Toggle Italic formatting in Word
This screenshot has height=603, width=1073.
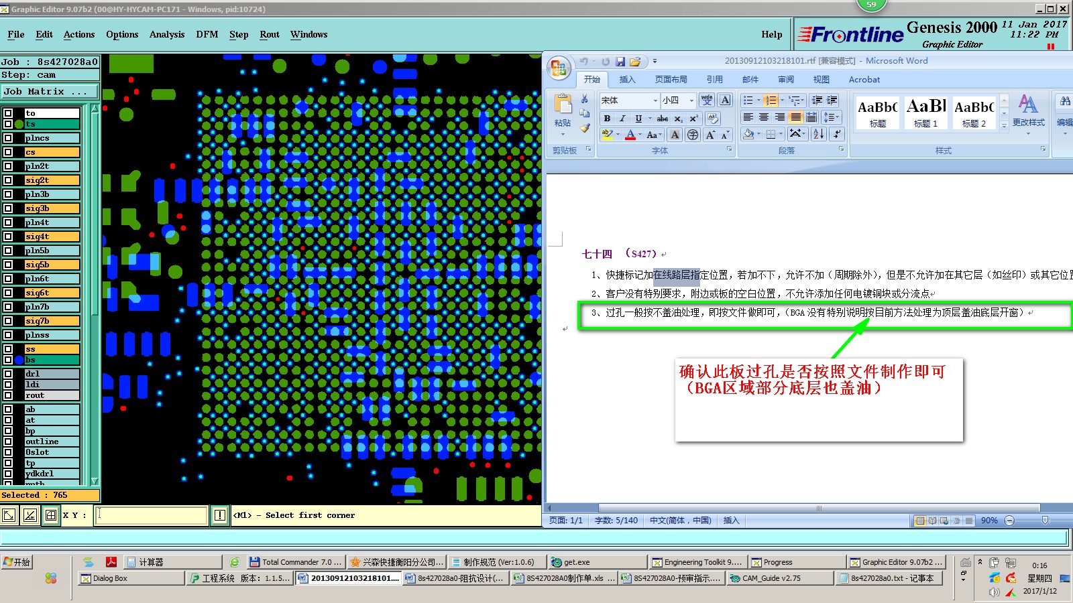click(622, 119)
